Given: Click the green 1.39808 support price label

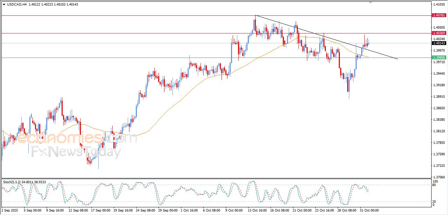Looking at the screenshot, I should 439,57.
